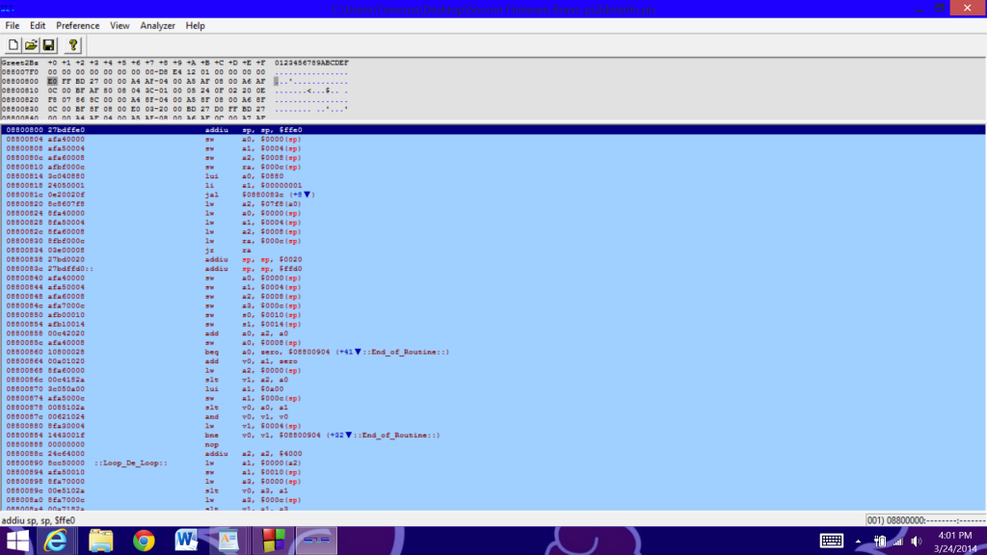Image resolution: width=987 pixels, height=555 pixels.
Task: Open the colorful squares app on the taskbar
Action: point(274,541)
